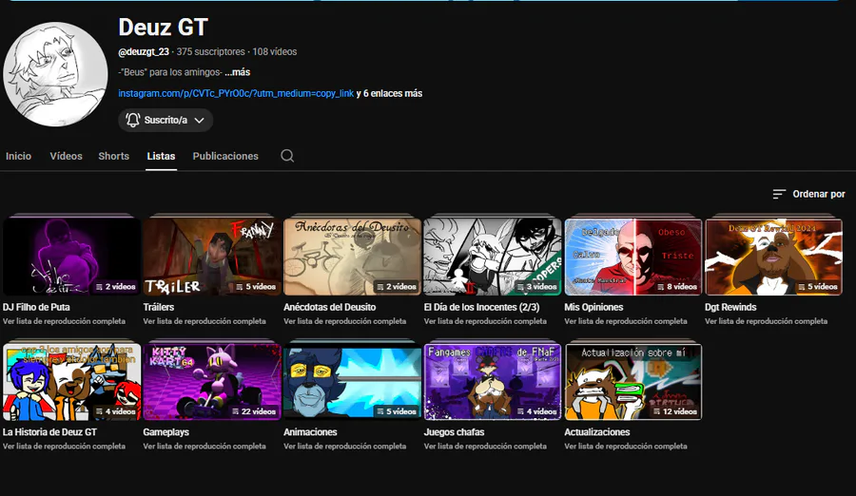Image resolution: width=856 pixels, height=496 pixels.
Task: Click the Actualizaciones playlist title
Action: coord(596,432)
